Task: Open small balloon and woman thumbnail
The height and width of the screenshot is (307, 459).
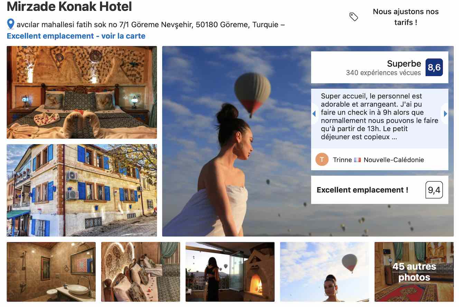Action: coord(325,272)
